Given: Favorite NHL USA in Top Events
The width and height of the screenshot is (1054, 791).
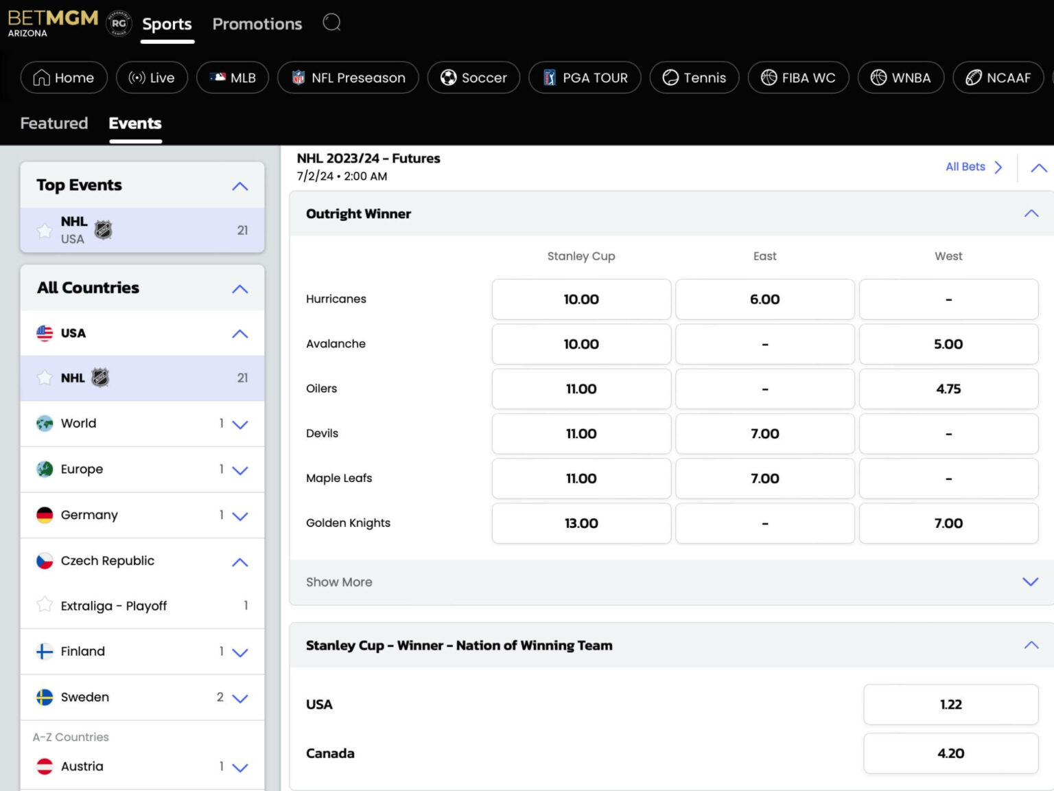Looking at the screenshot, I should tap(45, 231).
